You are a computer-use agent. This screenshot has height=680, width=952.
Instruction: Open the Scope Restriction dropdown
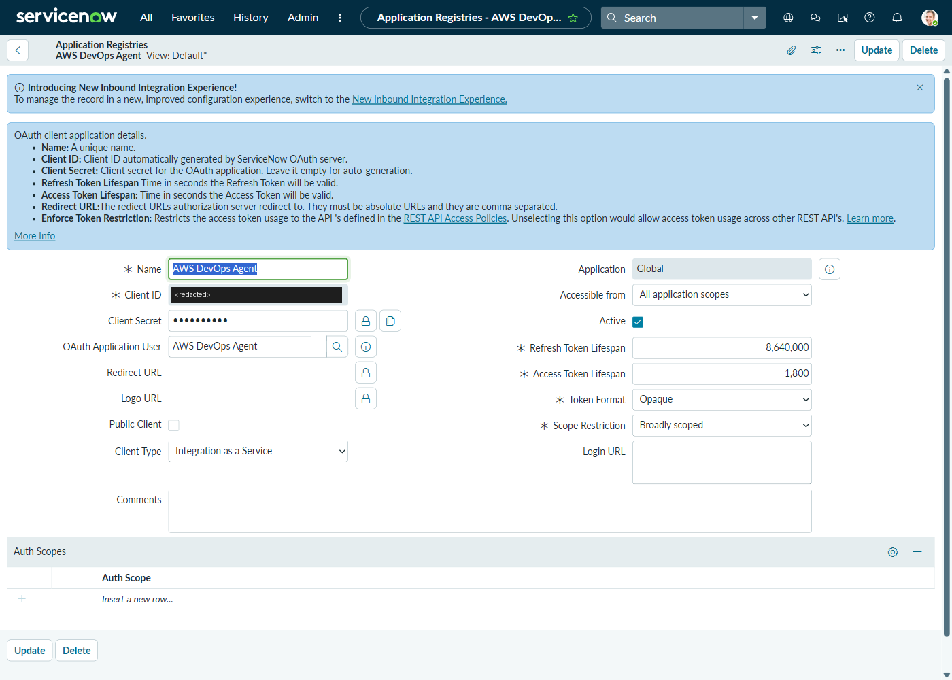pyautogui.click(x=722, y=425)
